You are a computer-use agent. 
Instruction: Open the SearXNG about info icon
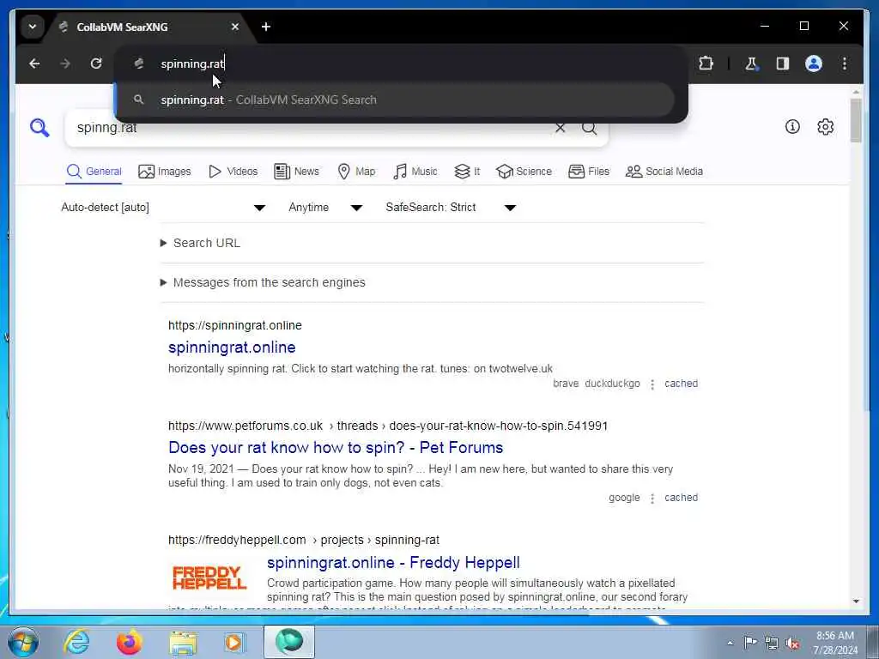pos(792,127)
